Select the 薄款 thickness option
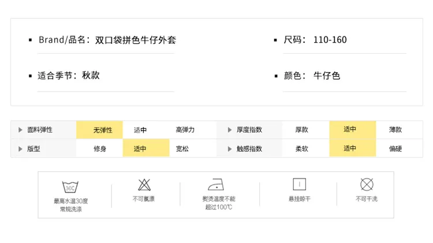This screenshot has height=243, width=433. [395, 129]
